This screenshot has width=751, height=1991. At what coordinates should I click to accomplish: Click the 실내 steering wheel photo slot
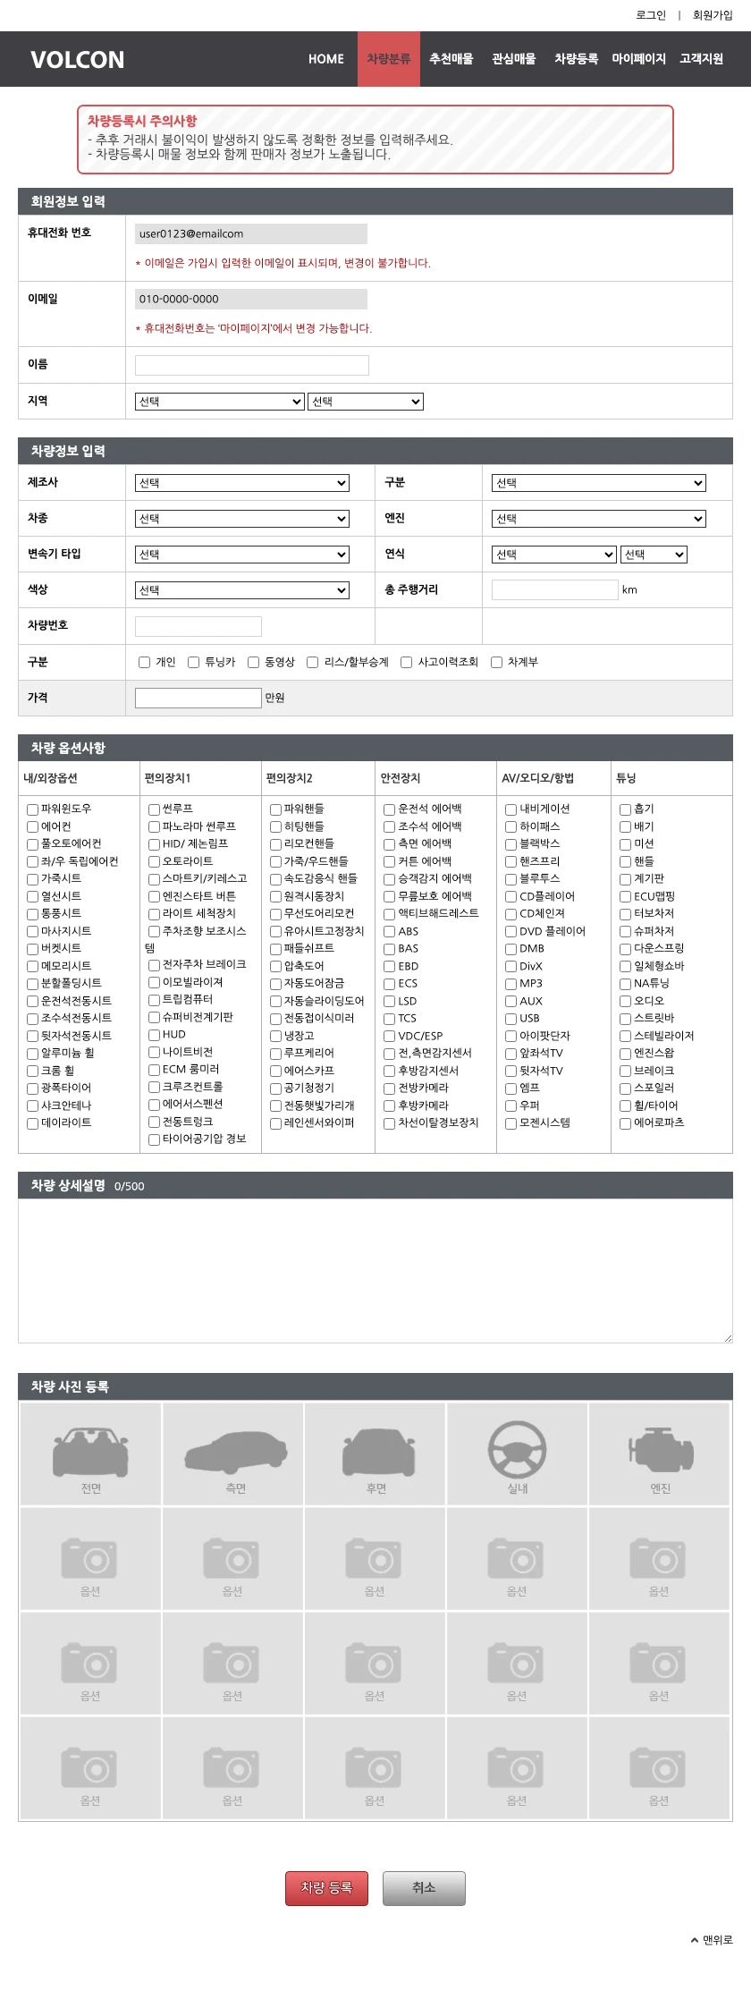[x=517, y=1453]
